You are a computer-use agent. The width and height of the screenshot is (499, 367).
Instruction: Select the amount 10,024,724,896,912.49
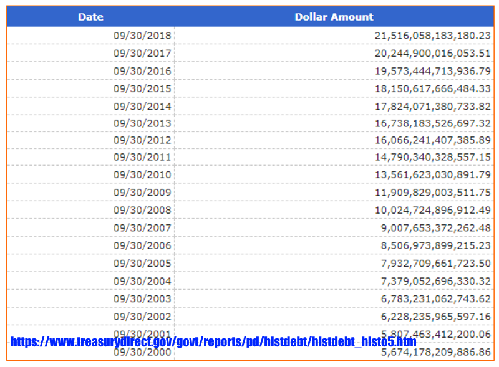[x=432, y=211]
